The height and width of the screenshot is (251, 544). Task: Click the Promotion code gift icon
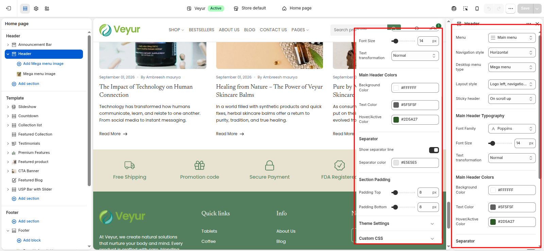coord(200,165)
